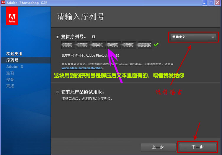Minimize the Photoshop CS5 installer window
222x155 pixels.
(x=204, y=3)
